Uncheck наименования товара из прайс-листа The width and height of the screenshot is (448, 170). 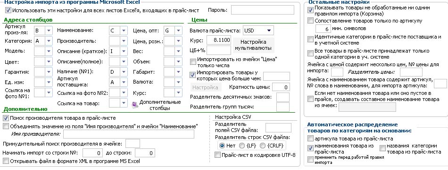coord(310,148)
